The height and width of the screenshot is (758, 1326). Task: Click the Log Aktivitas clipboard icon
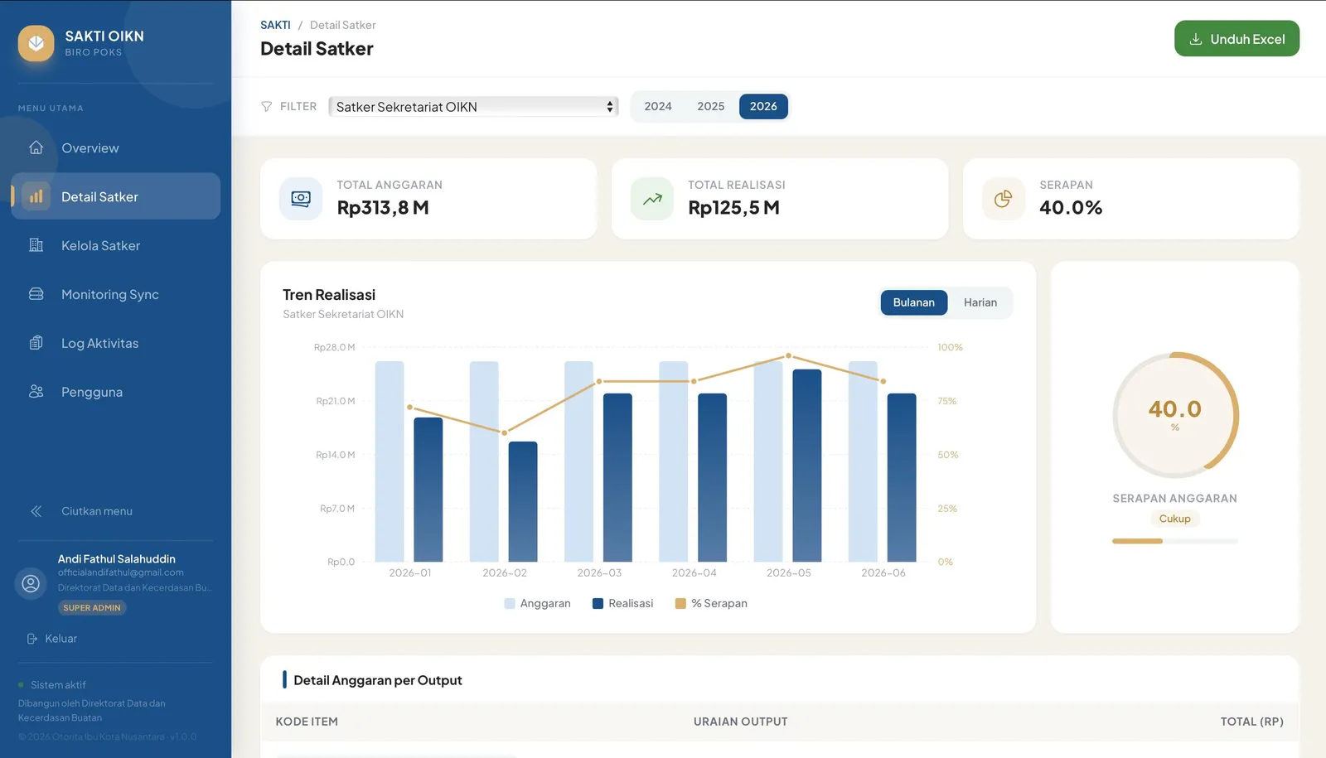point(36,343)
